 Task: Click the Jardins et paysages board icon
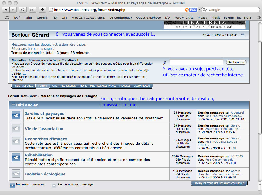(16, 116)
